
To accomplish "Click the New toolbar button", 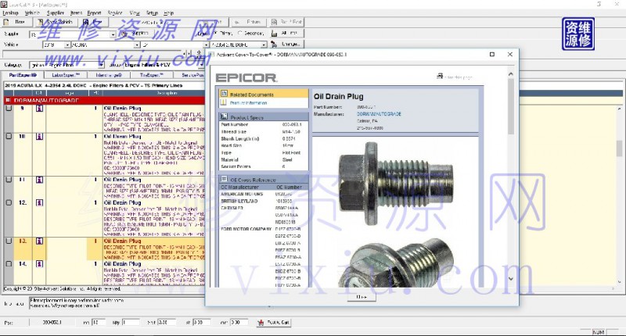I will pyautogui.click(x=16, y=22).
